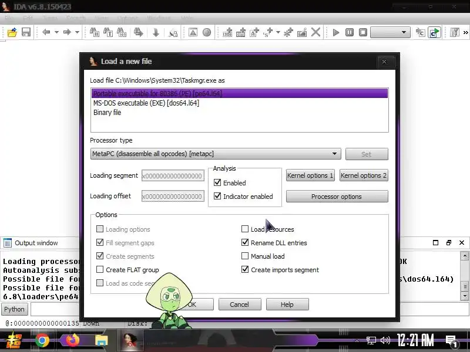Click the stop process square icon
Screen dimensions: 470x352
(x=363, y=32)
